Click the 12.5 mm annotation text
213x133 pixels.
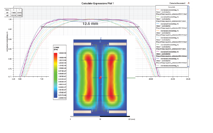click(x=90, y=24)
